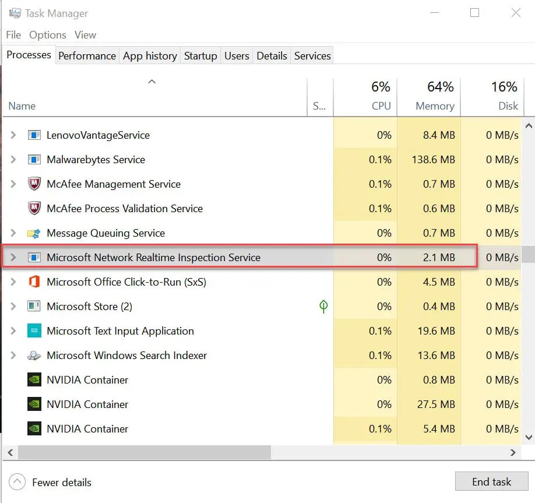Click the green leaf status icon for Microsoft Store
This screenshot has height=503, width=535.
[323, 307]
